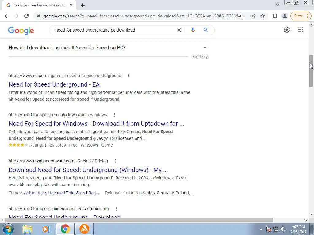
Task: Open a new browser tab
Action: [x=83, y=5]
